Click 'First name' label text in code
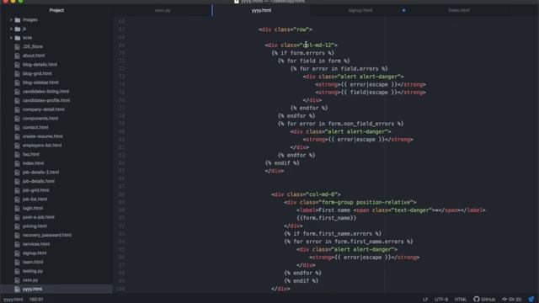 click(x=334, y=210)
